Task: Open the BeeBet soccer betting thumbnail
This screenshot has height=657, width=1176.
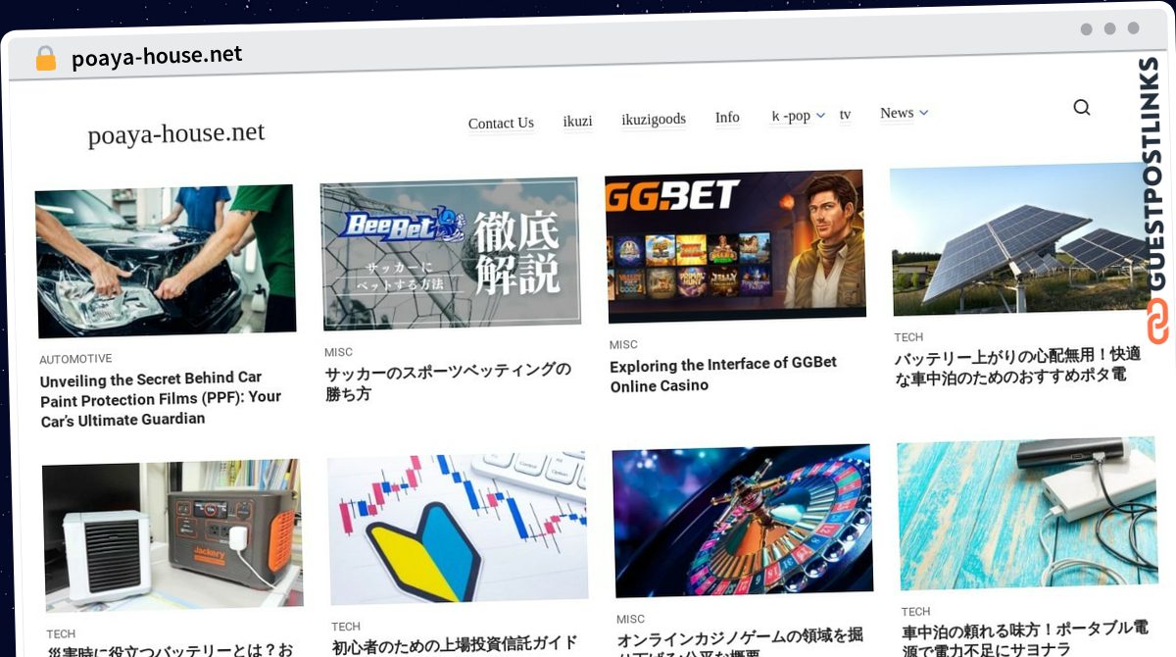Action: pyautogui.click(x=450, y=253)
